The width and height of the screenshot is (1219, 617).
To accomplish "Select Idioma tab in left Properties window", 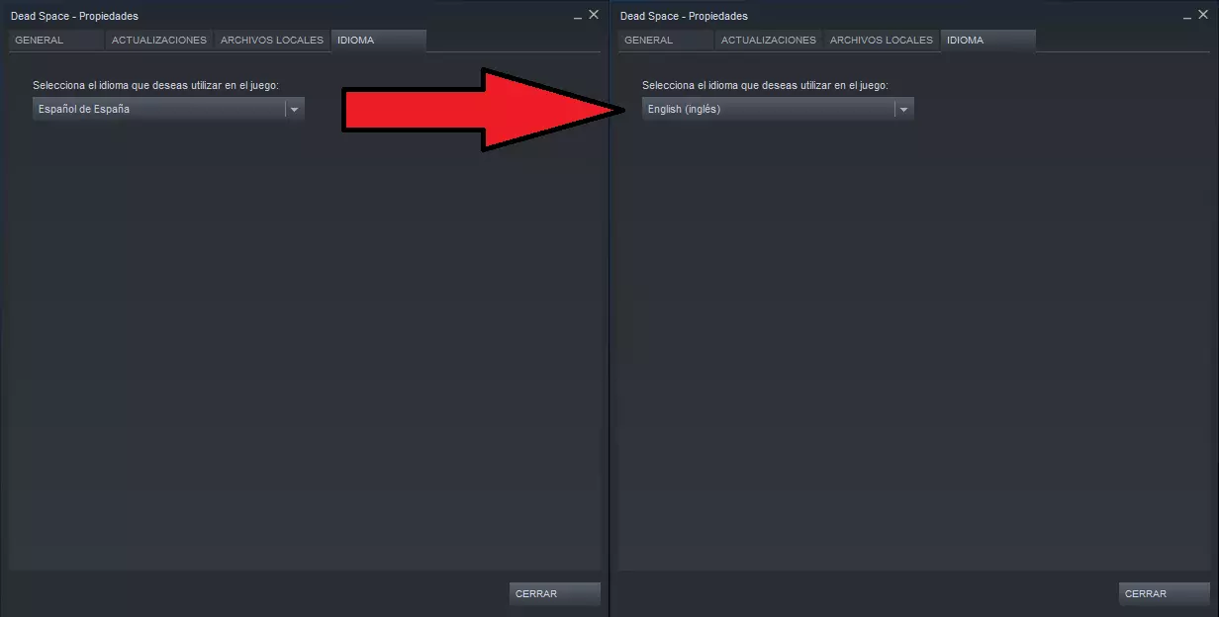I will [x=379, y=41].
